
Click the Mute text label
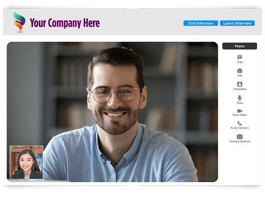pos(239,103)
